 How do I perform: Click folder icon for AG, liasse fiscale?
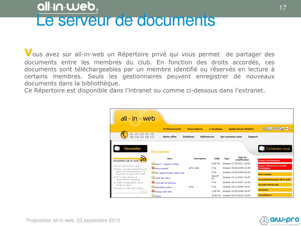click(x=153, y=172)
